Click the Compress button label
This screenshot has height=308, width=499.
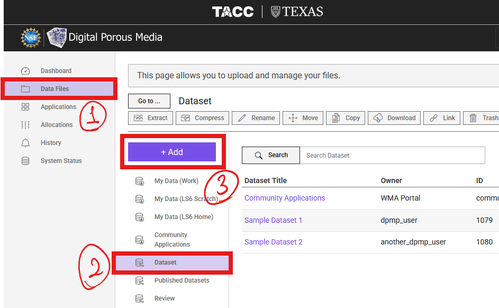[x=210, y=117]
